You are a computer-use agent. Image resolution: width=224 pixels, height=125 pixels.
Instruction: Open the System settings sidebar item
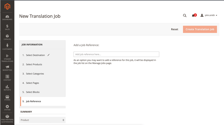(7, 108)
